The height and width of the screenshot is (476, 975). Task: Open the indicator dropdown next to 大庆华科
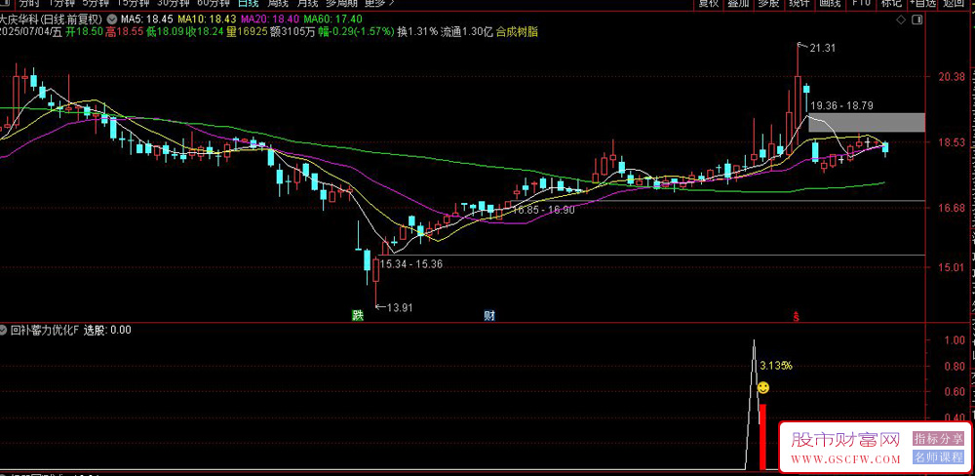pyautogui.click(x=111, y=19)
